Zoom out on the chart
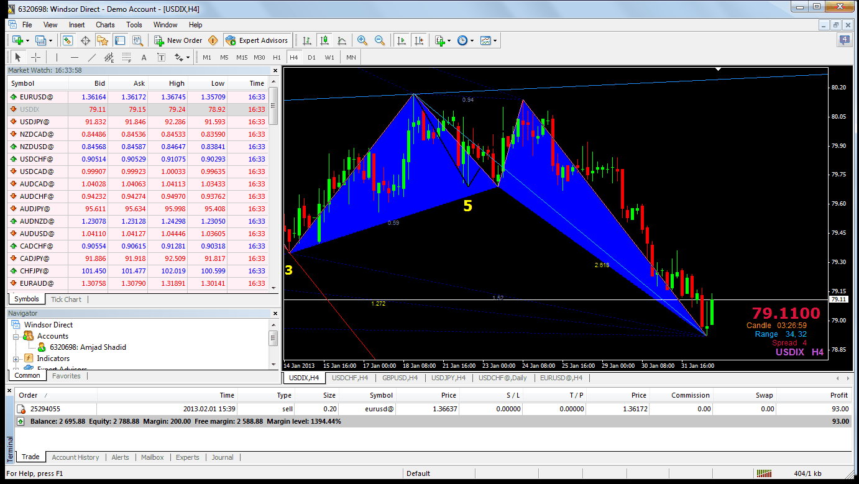This screenshot has height=484, width=859. [380, 40]
